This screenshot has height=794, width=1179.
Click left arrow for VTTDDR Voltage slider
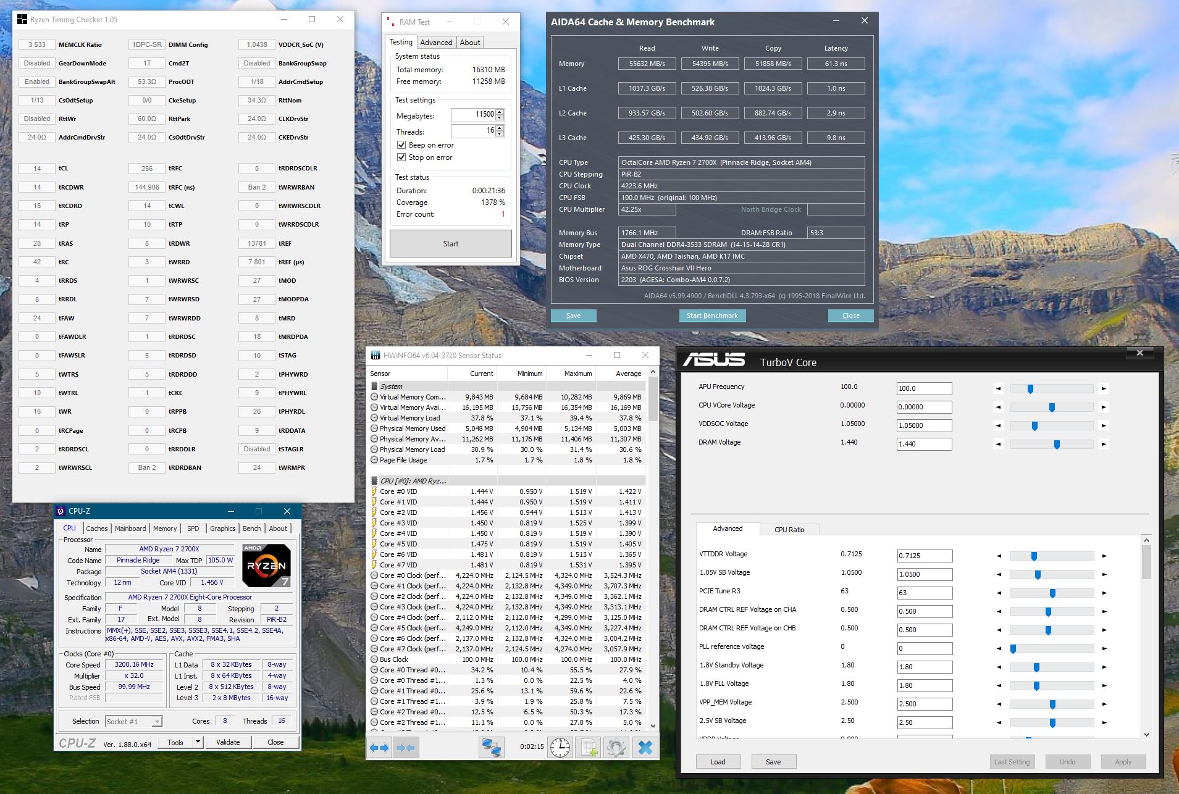click(999, 556)
